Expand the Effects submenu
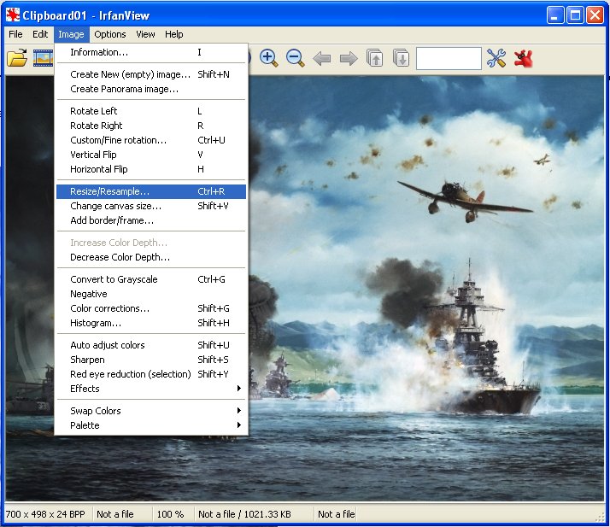 [151, 389]
